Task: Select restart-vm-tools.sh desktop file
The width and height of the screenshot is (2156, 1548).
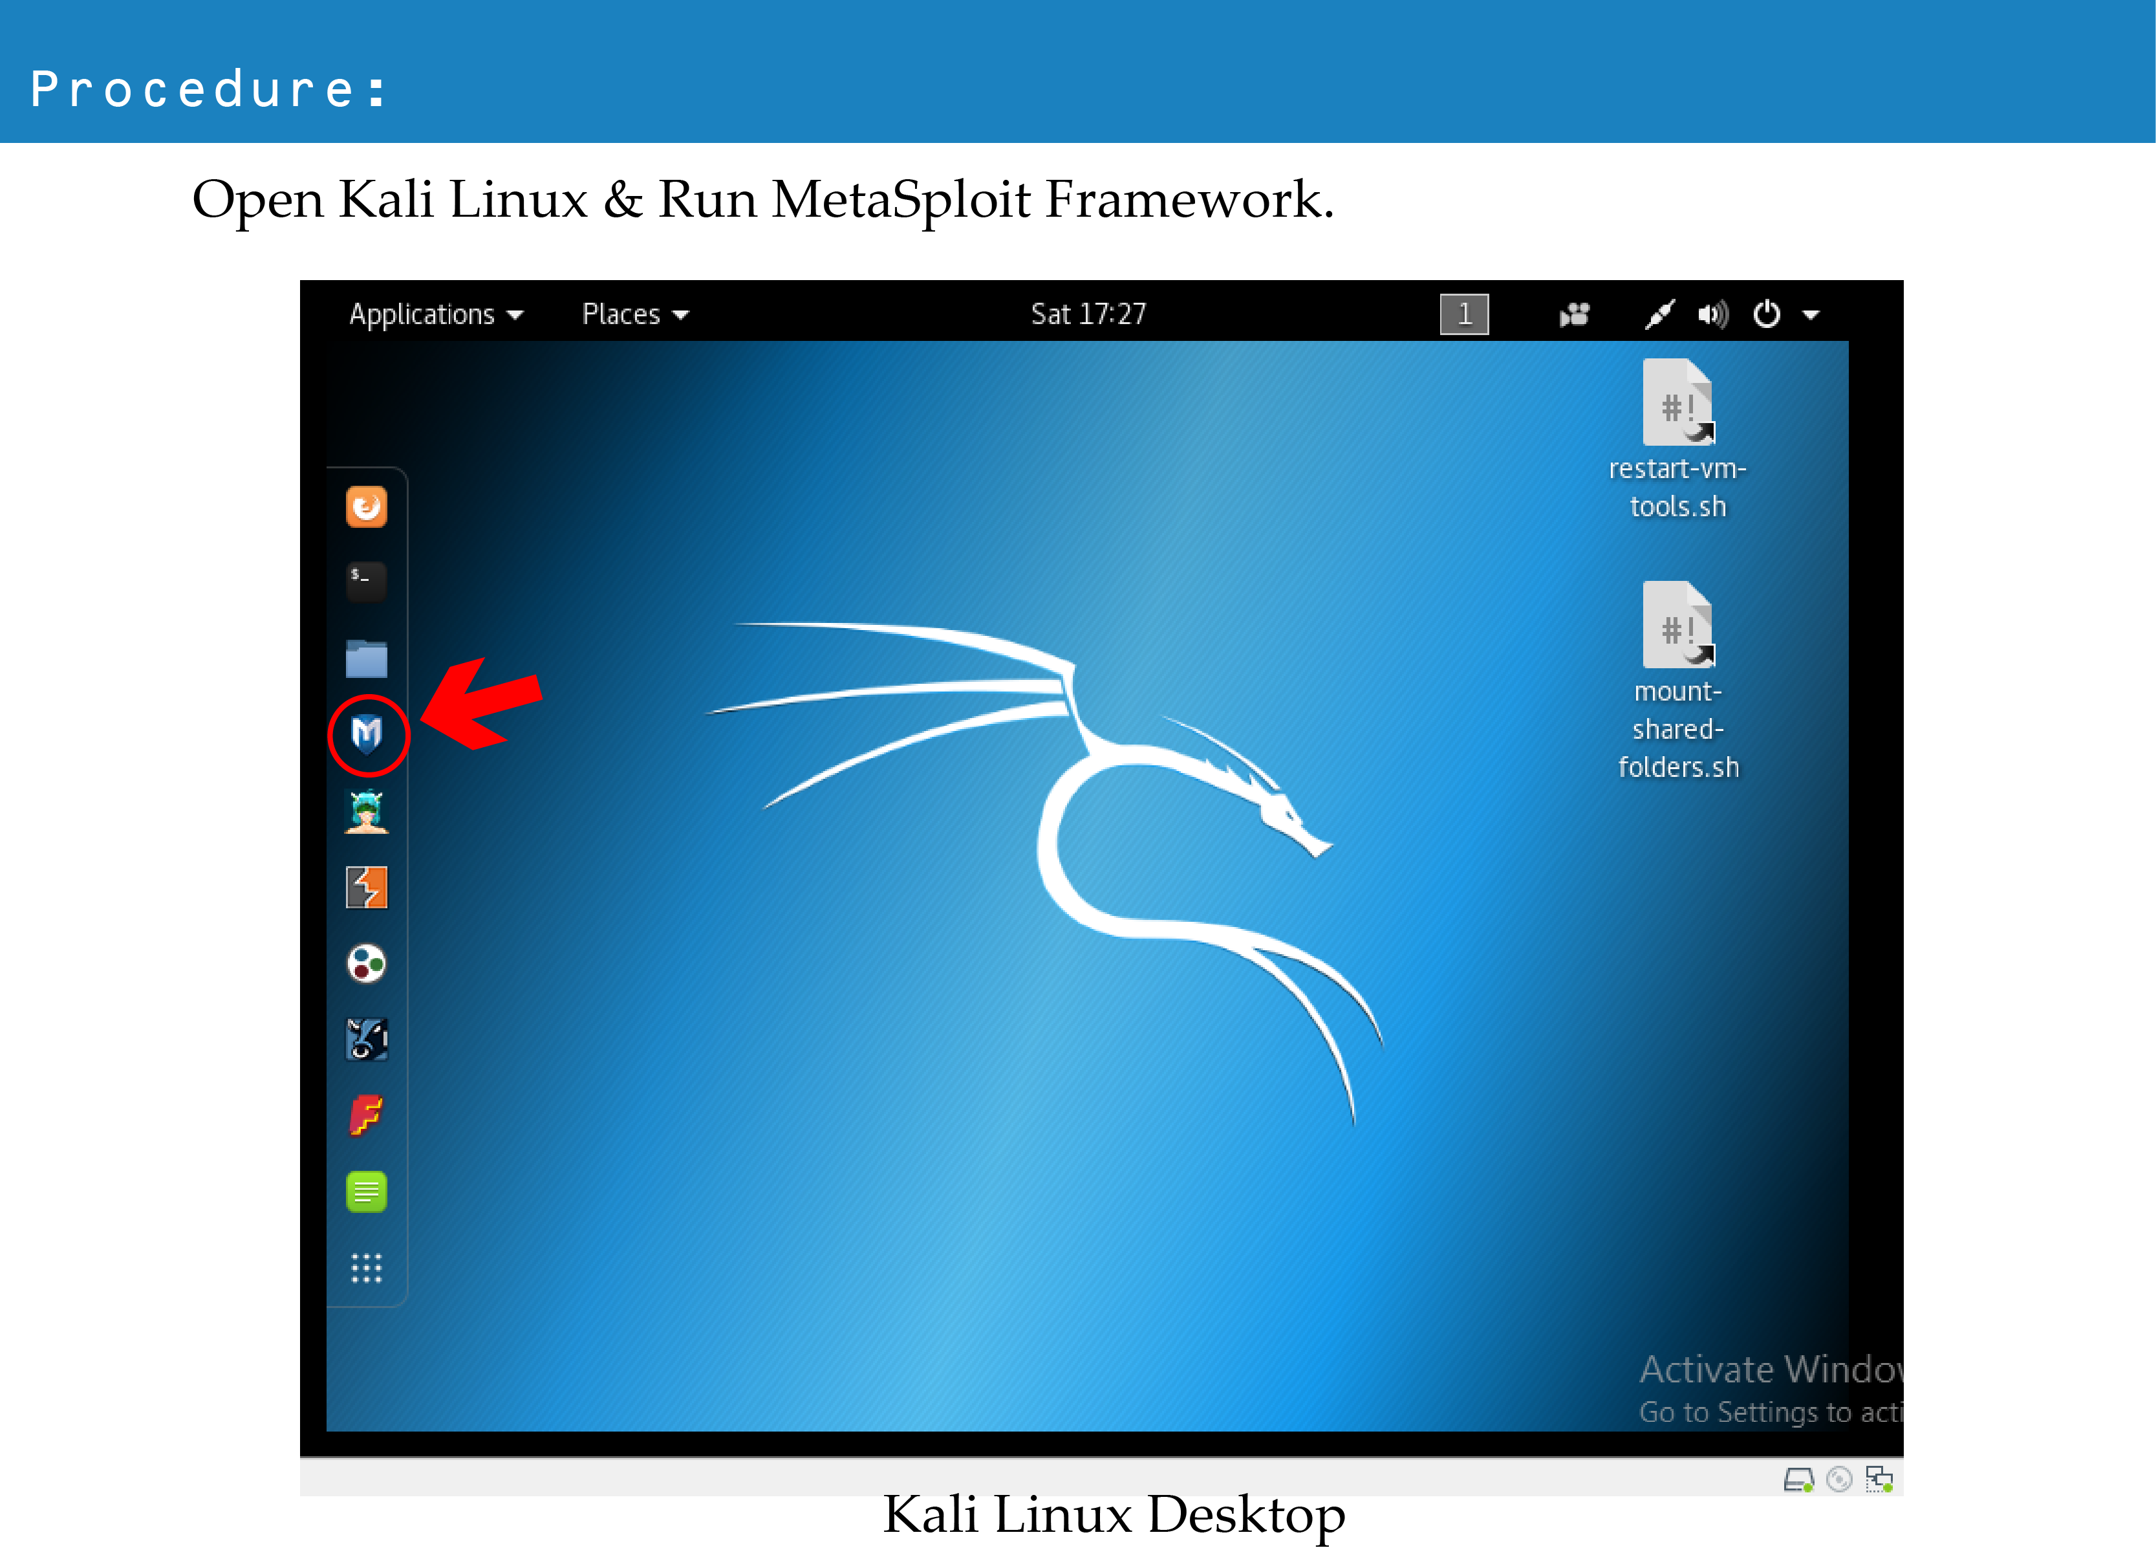Action: pyautogui.click(x=1678, y=439)
